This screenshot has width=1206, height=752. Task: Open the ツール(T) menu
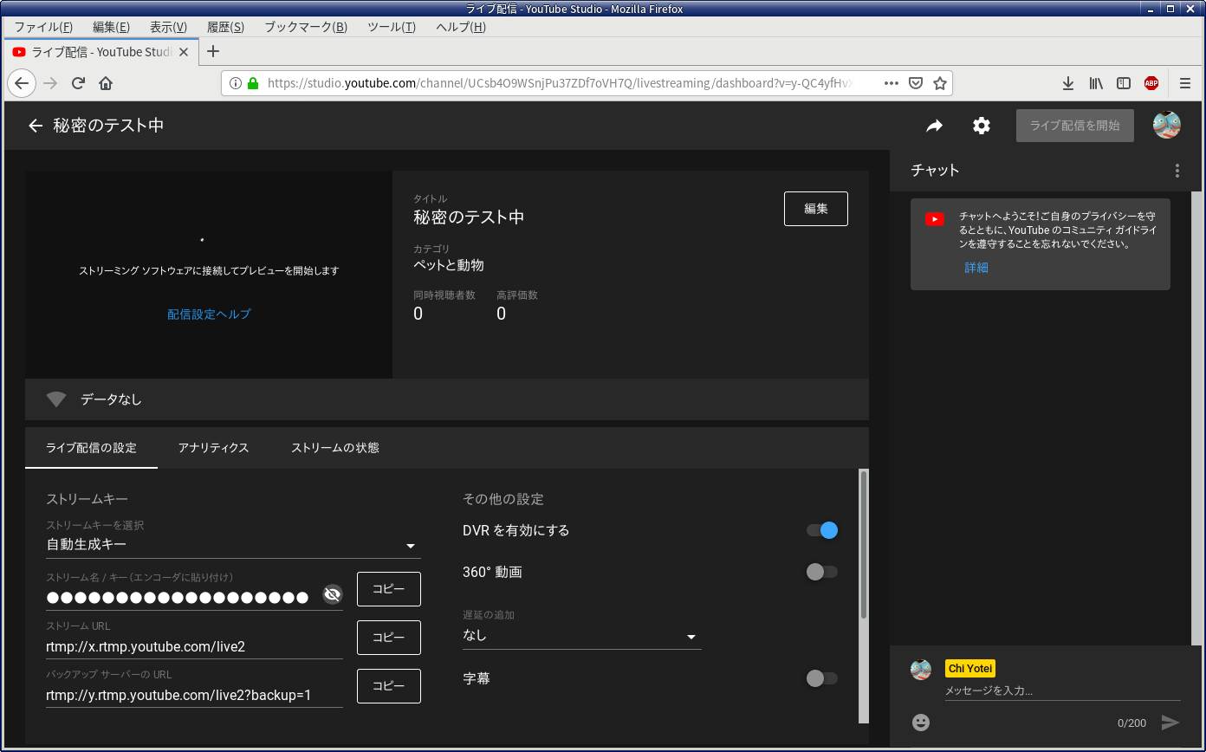(x=392, y=27)
